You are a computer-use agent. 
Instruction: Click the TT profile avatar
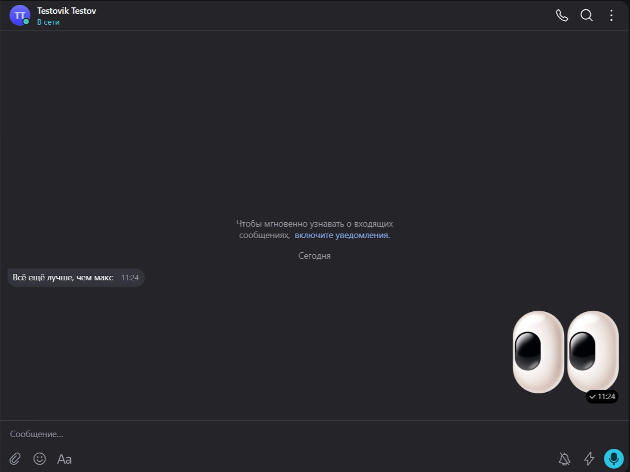tap(20, 15)
